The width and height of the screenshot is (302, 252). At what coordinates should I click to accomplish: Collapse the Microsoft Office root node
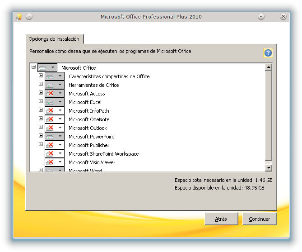33,67
